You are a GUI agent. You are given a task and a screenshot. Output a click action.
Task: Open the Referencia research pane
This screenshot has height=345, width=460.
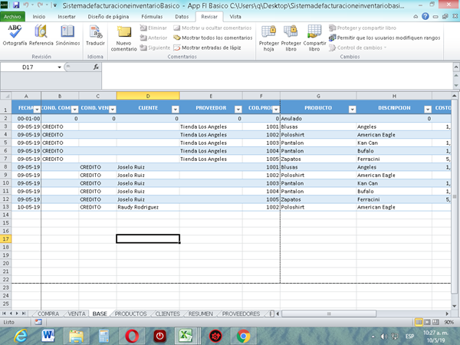(41, 35)
